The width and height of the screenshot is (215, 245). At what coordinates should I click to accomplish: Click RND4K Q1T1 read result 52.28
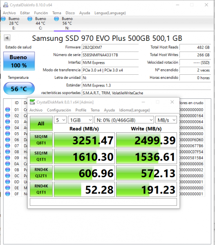pos(84,189)
